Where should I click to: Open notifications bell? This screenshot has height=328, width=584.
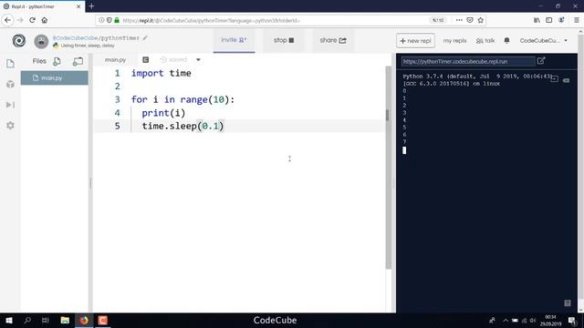coord(506,40)
